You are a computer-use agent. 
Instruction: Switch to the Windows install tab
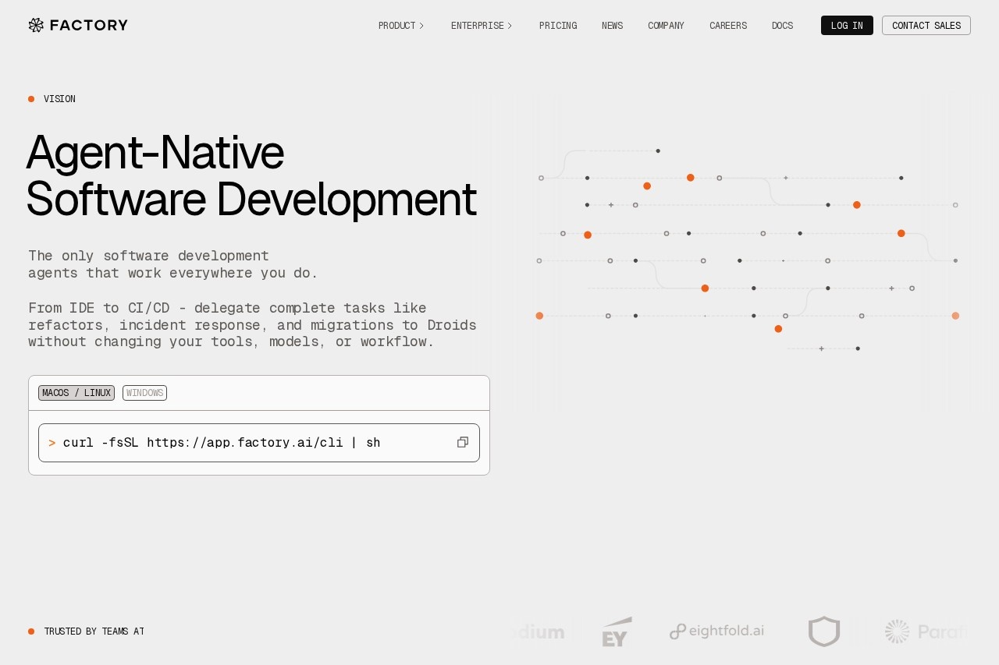[x=144, y=393]
